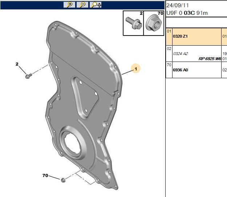Viewport: 227px width, 197px height.
Task: Select the small nut drawing in the diagram
Action: point(63,180)
